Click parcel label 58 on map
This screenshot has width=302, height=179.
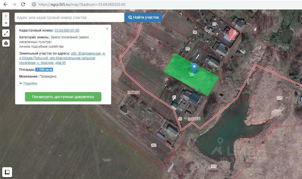click(195, 32)
